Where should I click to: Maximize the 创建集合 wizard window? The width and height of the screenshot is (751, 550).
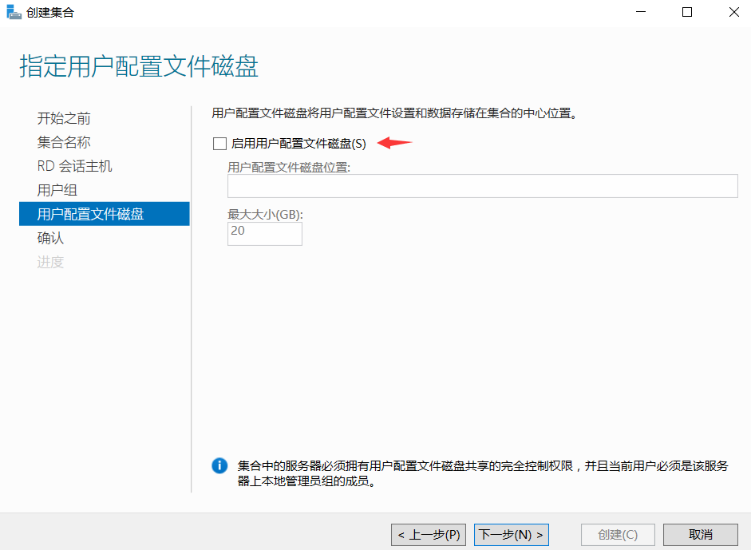click(687, 13)
